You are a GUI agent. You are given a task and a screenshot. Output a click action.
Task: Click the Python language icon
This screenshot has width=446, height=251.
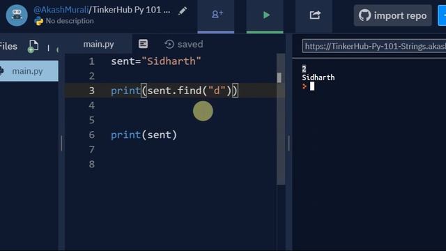tap(38, 21)
